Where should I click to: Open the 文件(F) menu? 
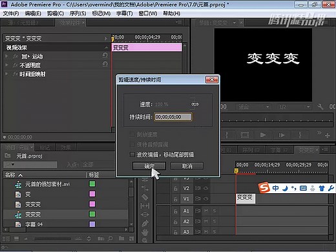[x=11, y=14]
